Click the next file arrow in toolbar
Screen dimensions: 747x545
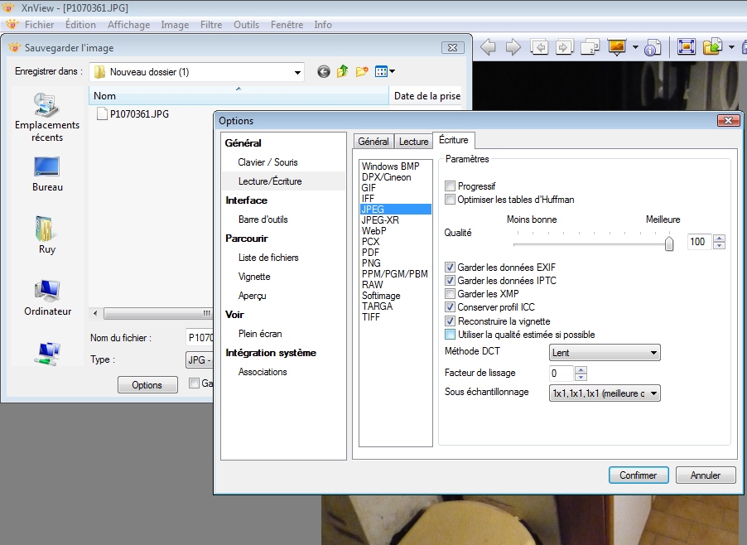(x=513, y=47)
